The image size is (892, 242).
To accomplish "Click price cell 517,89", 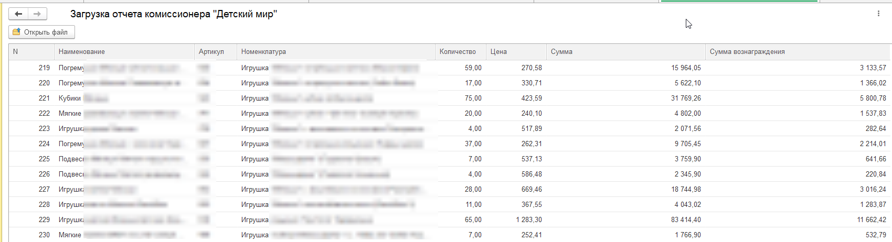I will tap(516, 128).
